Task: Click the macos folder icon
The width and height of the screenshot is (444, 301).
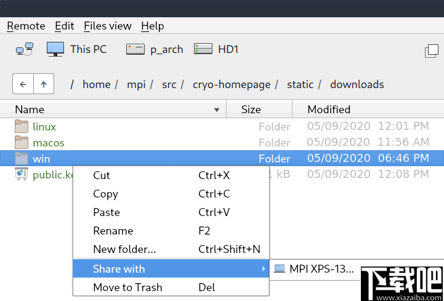Action: click(x=22, y=143)
